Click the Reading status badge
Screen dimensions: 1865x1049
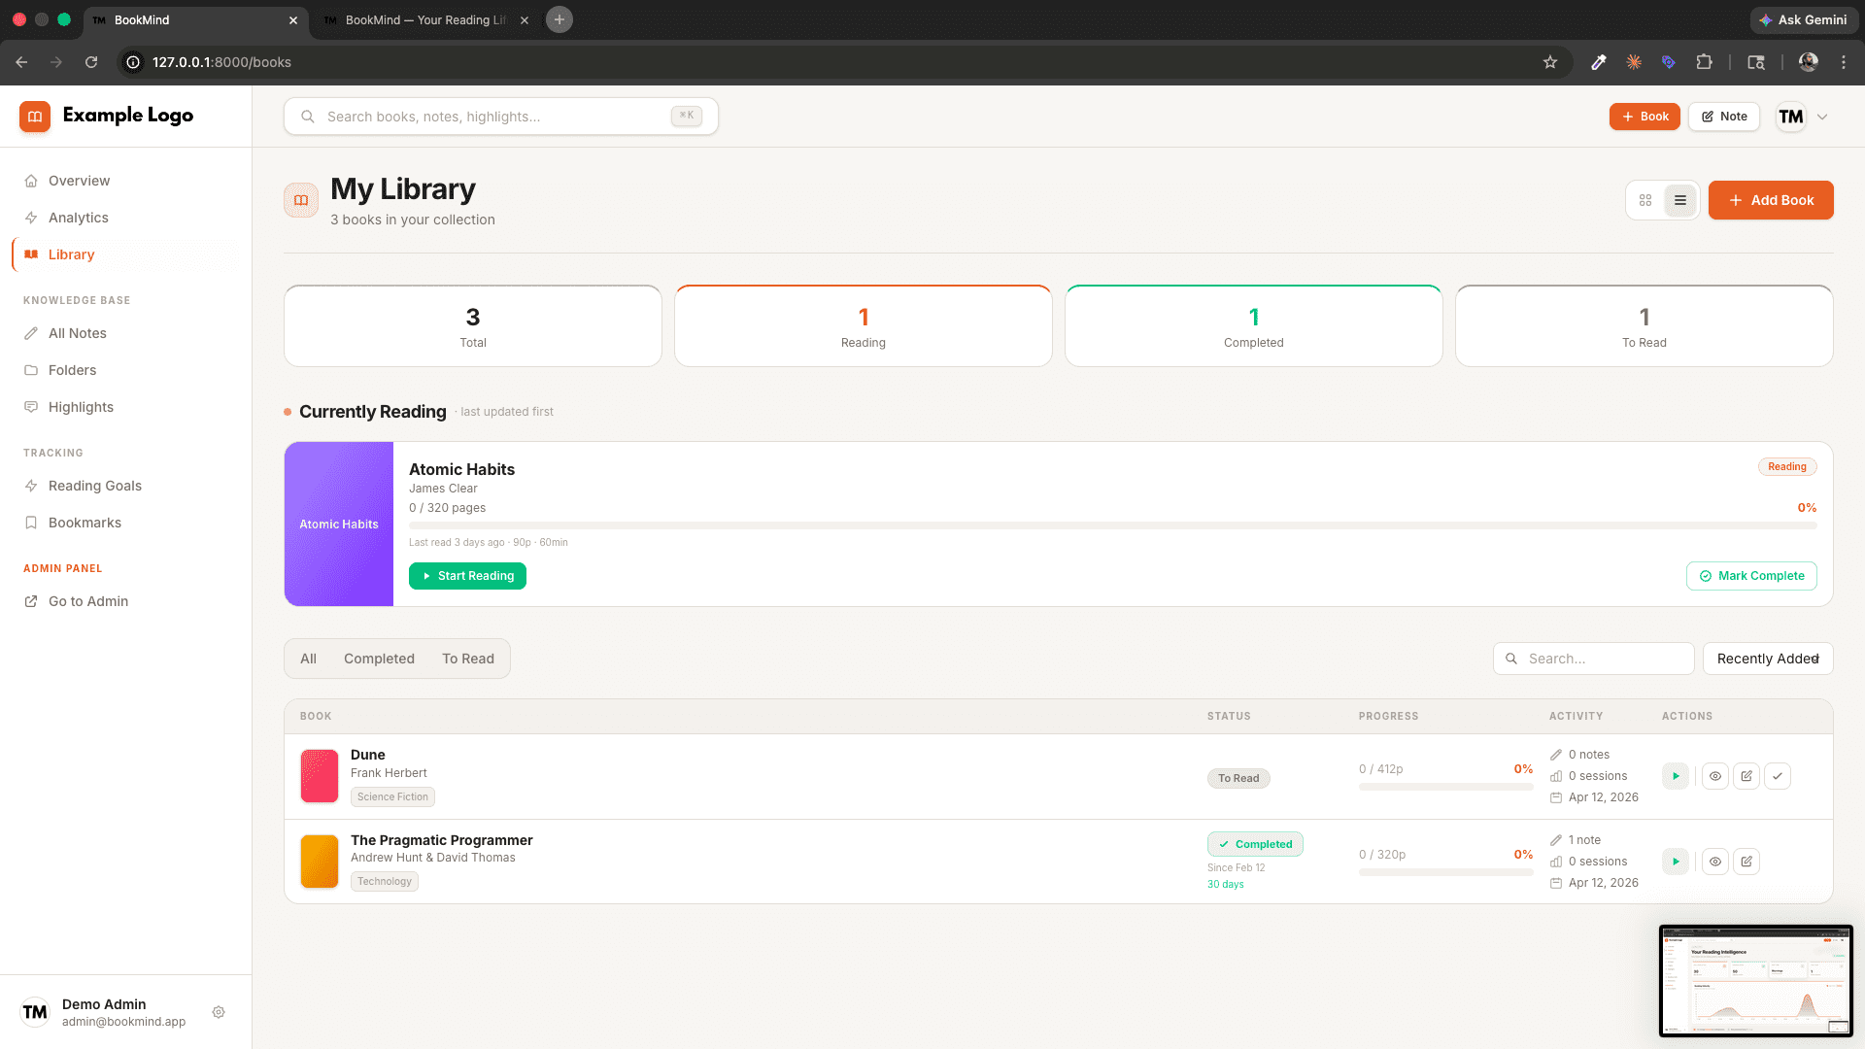[1787, 467]
